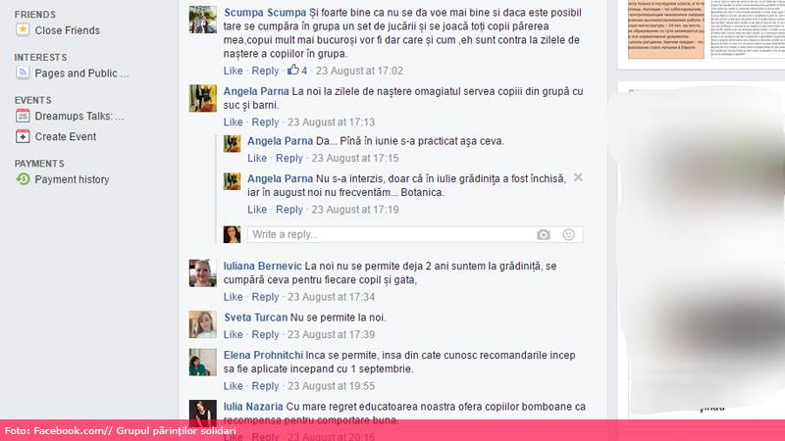Open Scumpa Scumpa's profile picture
785x441 pixels.
[x=203, y=20]
